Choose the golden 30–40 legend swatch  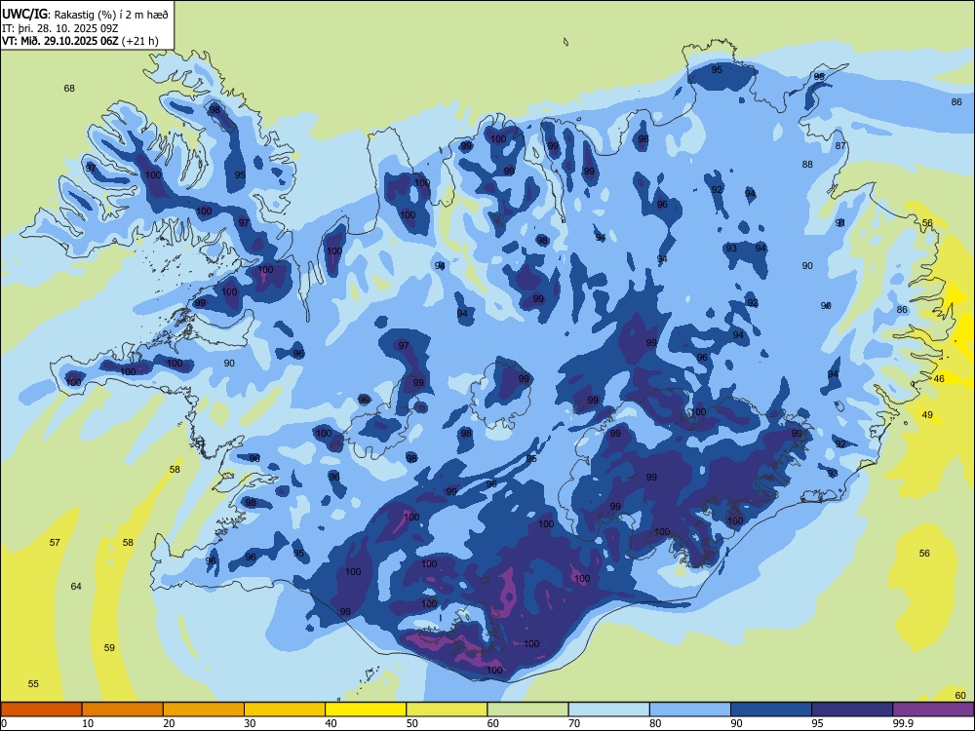tap(285, 710)
